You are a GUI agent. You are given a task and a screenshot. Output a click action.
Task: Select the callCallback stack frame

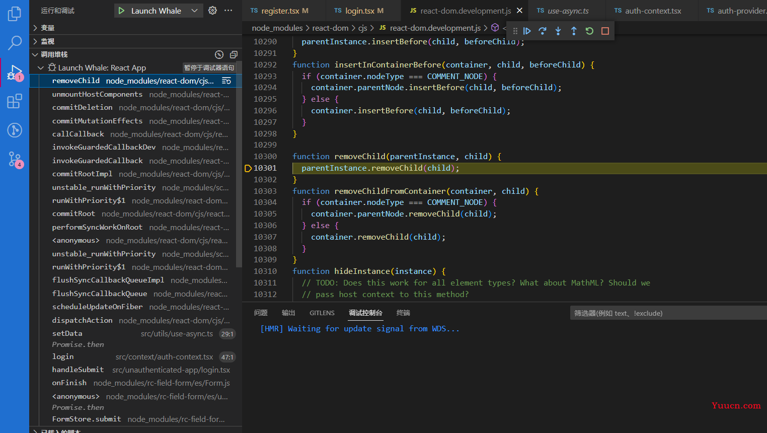coord(133,134)
